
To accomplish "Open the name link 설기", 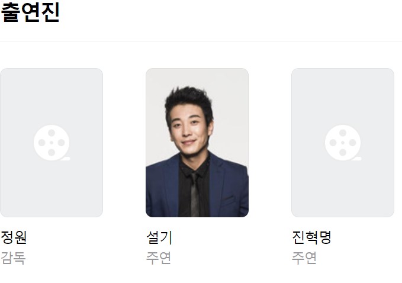I will pyautogui.click(x=159, y=237).
